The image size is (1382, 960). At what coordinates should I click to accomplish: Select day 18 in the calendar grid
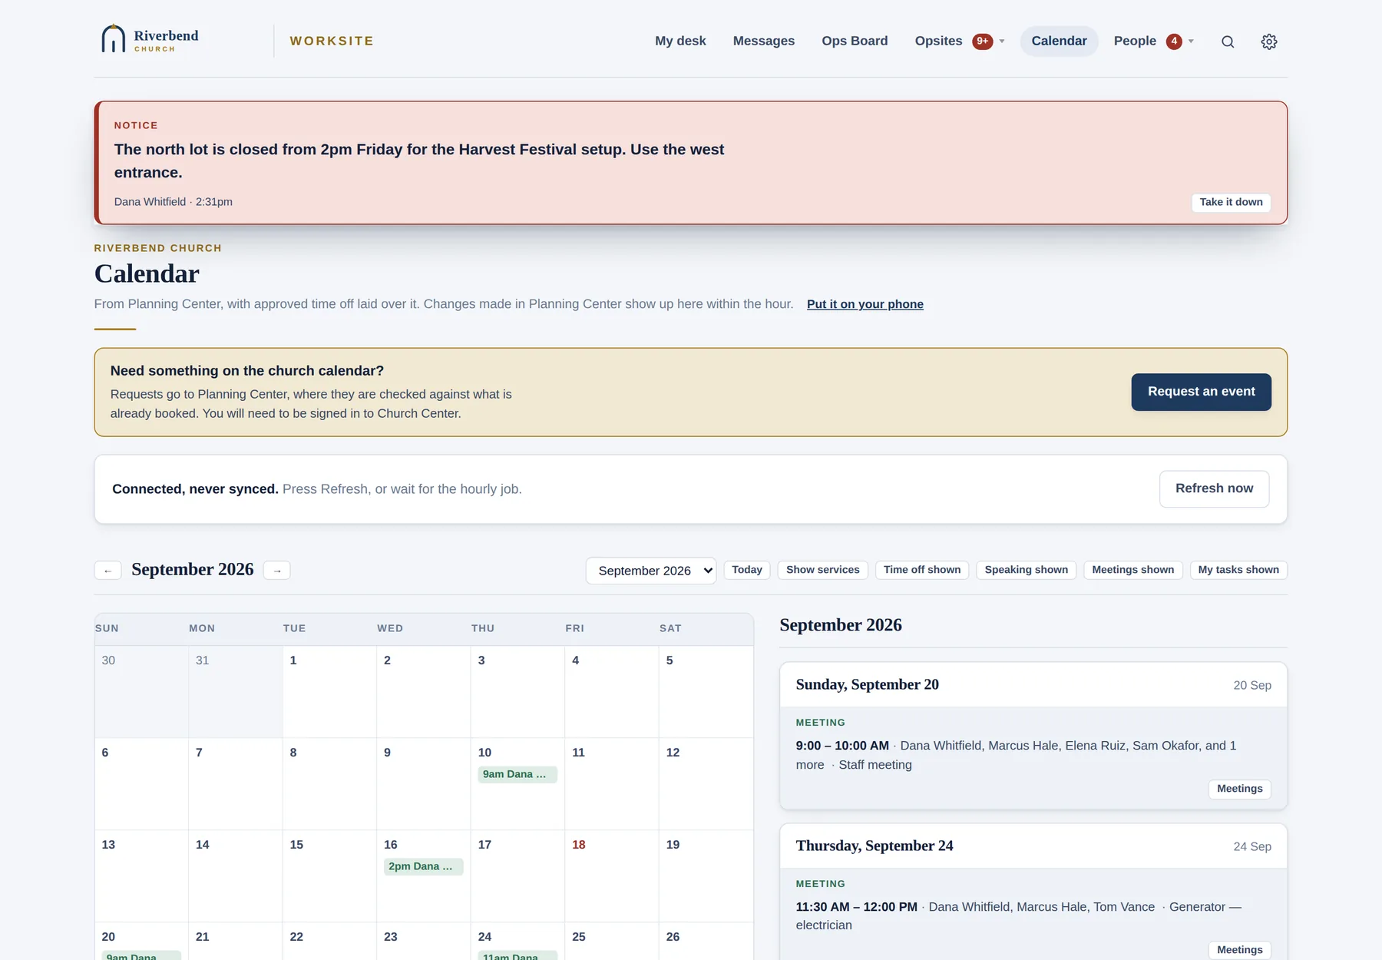click(x=612, y=876)
